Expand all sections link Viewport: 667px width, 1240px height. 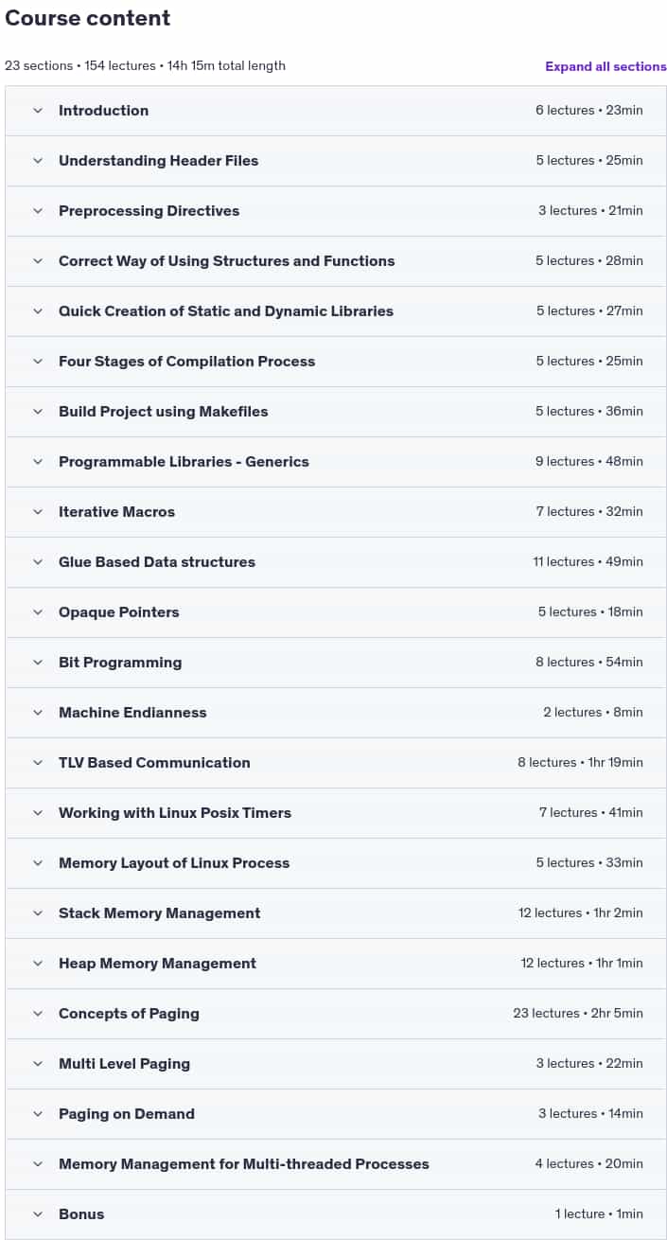pyautogui.click(x=606, y=66)
